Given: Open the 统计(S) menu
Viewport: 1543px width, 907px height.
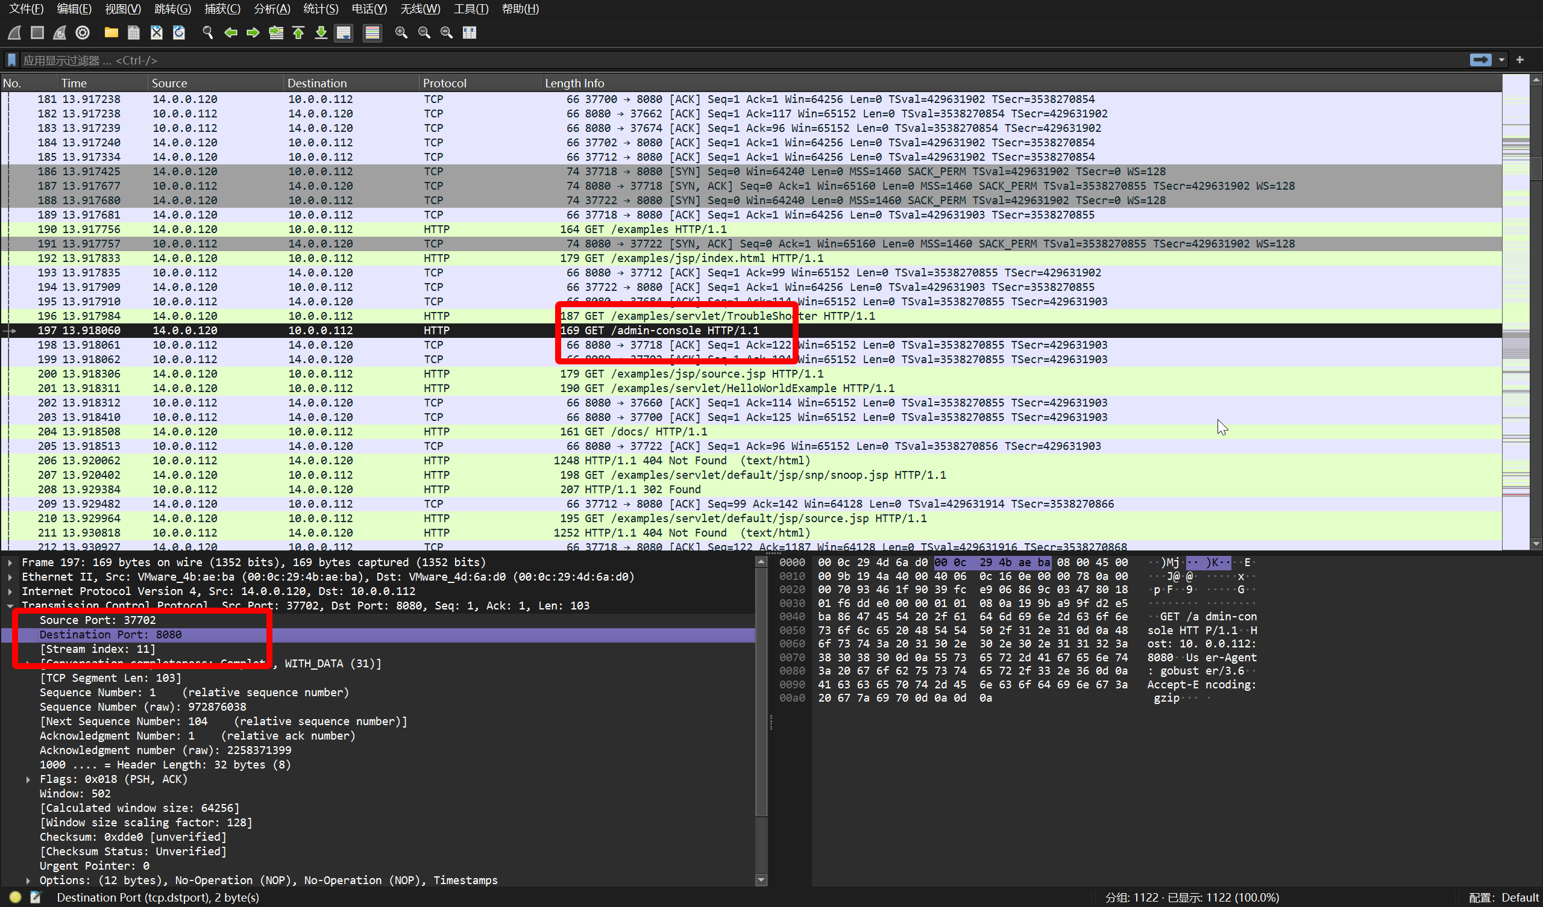Looking at the screenshot, I should (x=321, y=8).
